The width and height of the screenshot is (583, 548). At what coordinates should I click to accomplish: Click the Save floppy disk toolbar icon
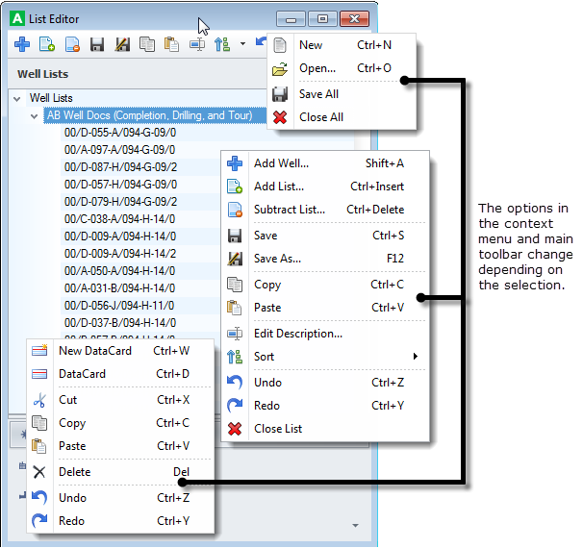pos(97,44)
